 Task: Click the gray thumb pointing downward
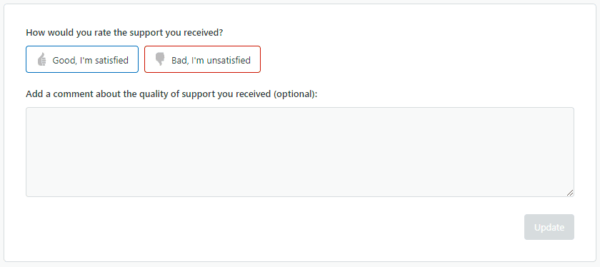160,59
